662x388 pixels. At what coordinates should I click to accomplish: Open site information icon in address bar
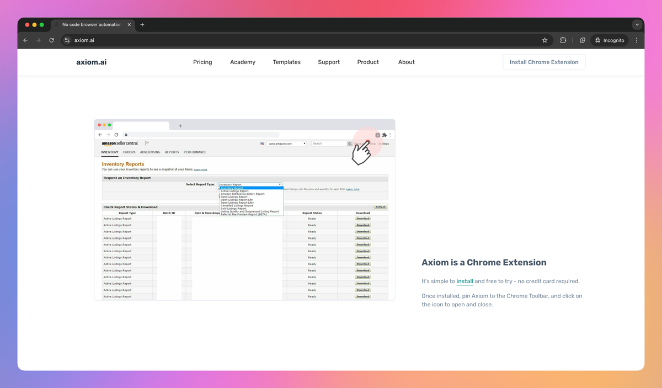point(67,40)
